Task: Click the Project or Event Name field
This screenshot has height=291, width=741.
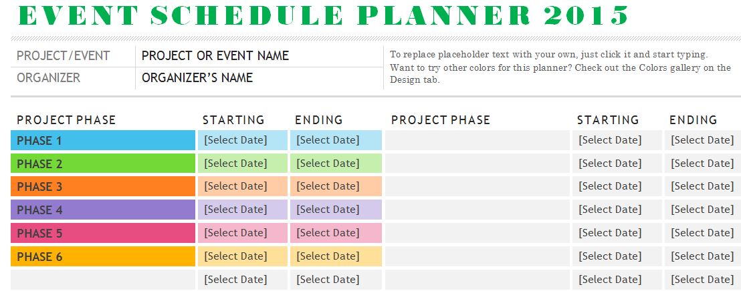Action: pyautogui.click(x=215, y=56)
